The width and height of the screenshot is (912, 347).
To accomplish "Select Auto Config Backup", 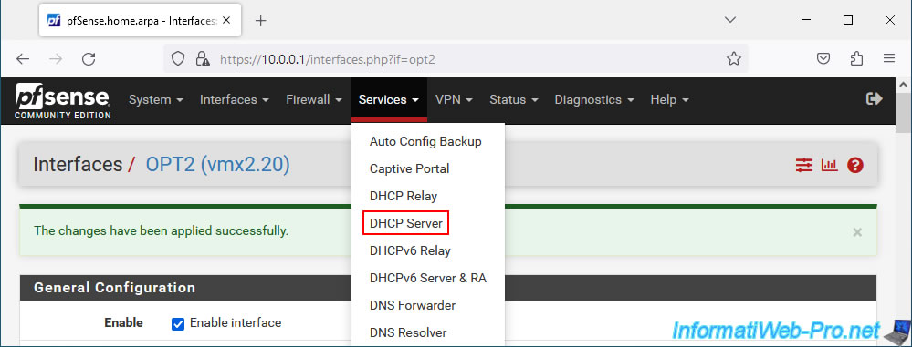I will (425, 141).
